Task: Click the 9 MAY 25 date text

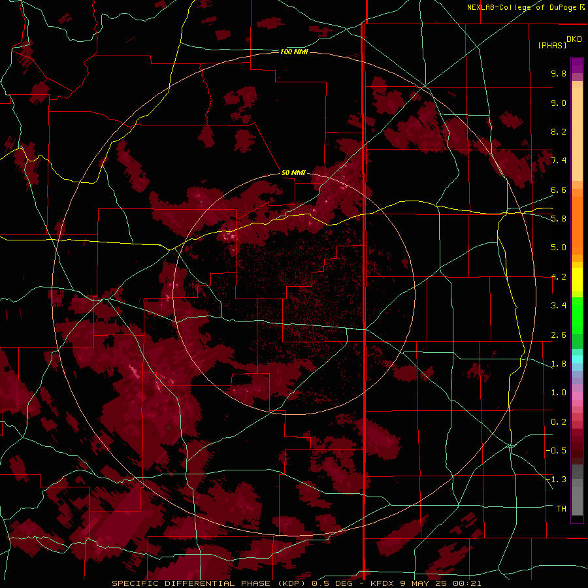Action: (425, 583)
